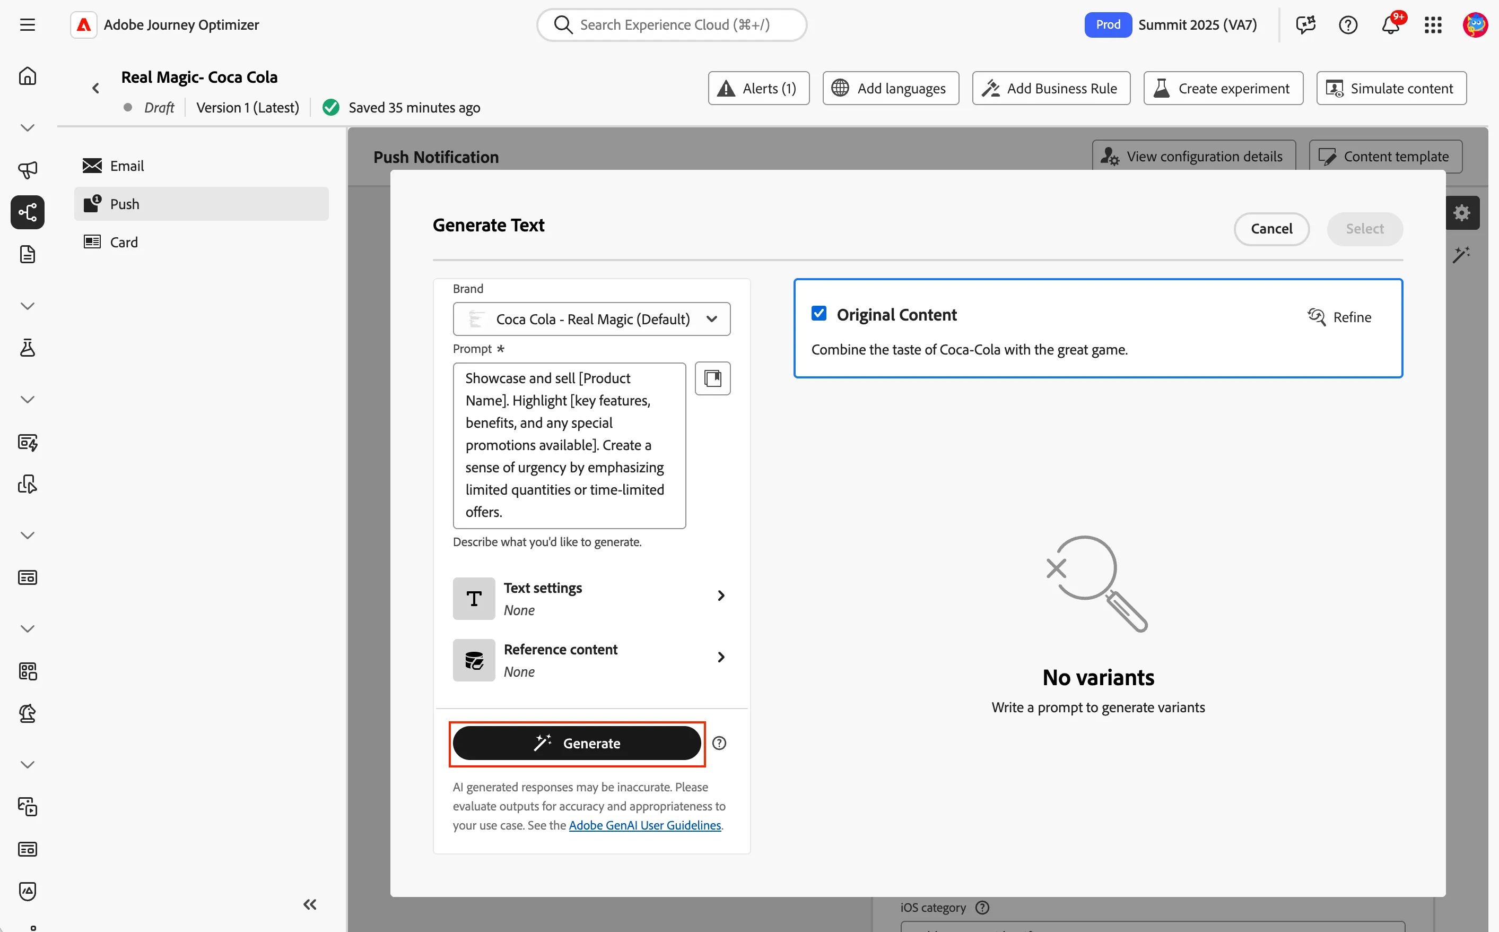The image size is (1499, 932).
Task: Go back using the left chevron arrow
Action: [95, 88]
